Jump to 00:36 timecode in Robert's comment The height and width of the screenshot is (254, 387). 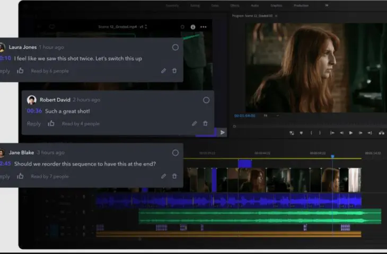point(34,111)
